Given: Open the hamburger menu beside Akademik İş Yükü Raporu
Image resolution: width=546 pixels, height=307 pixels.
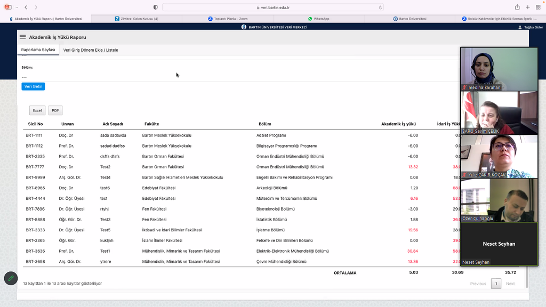Looking at the screenshot, I should pos(23,37).
